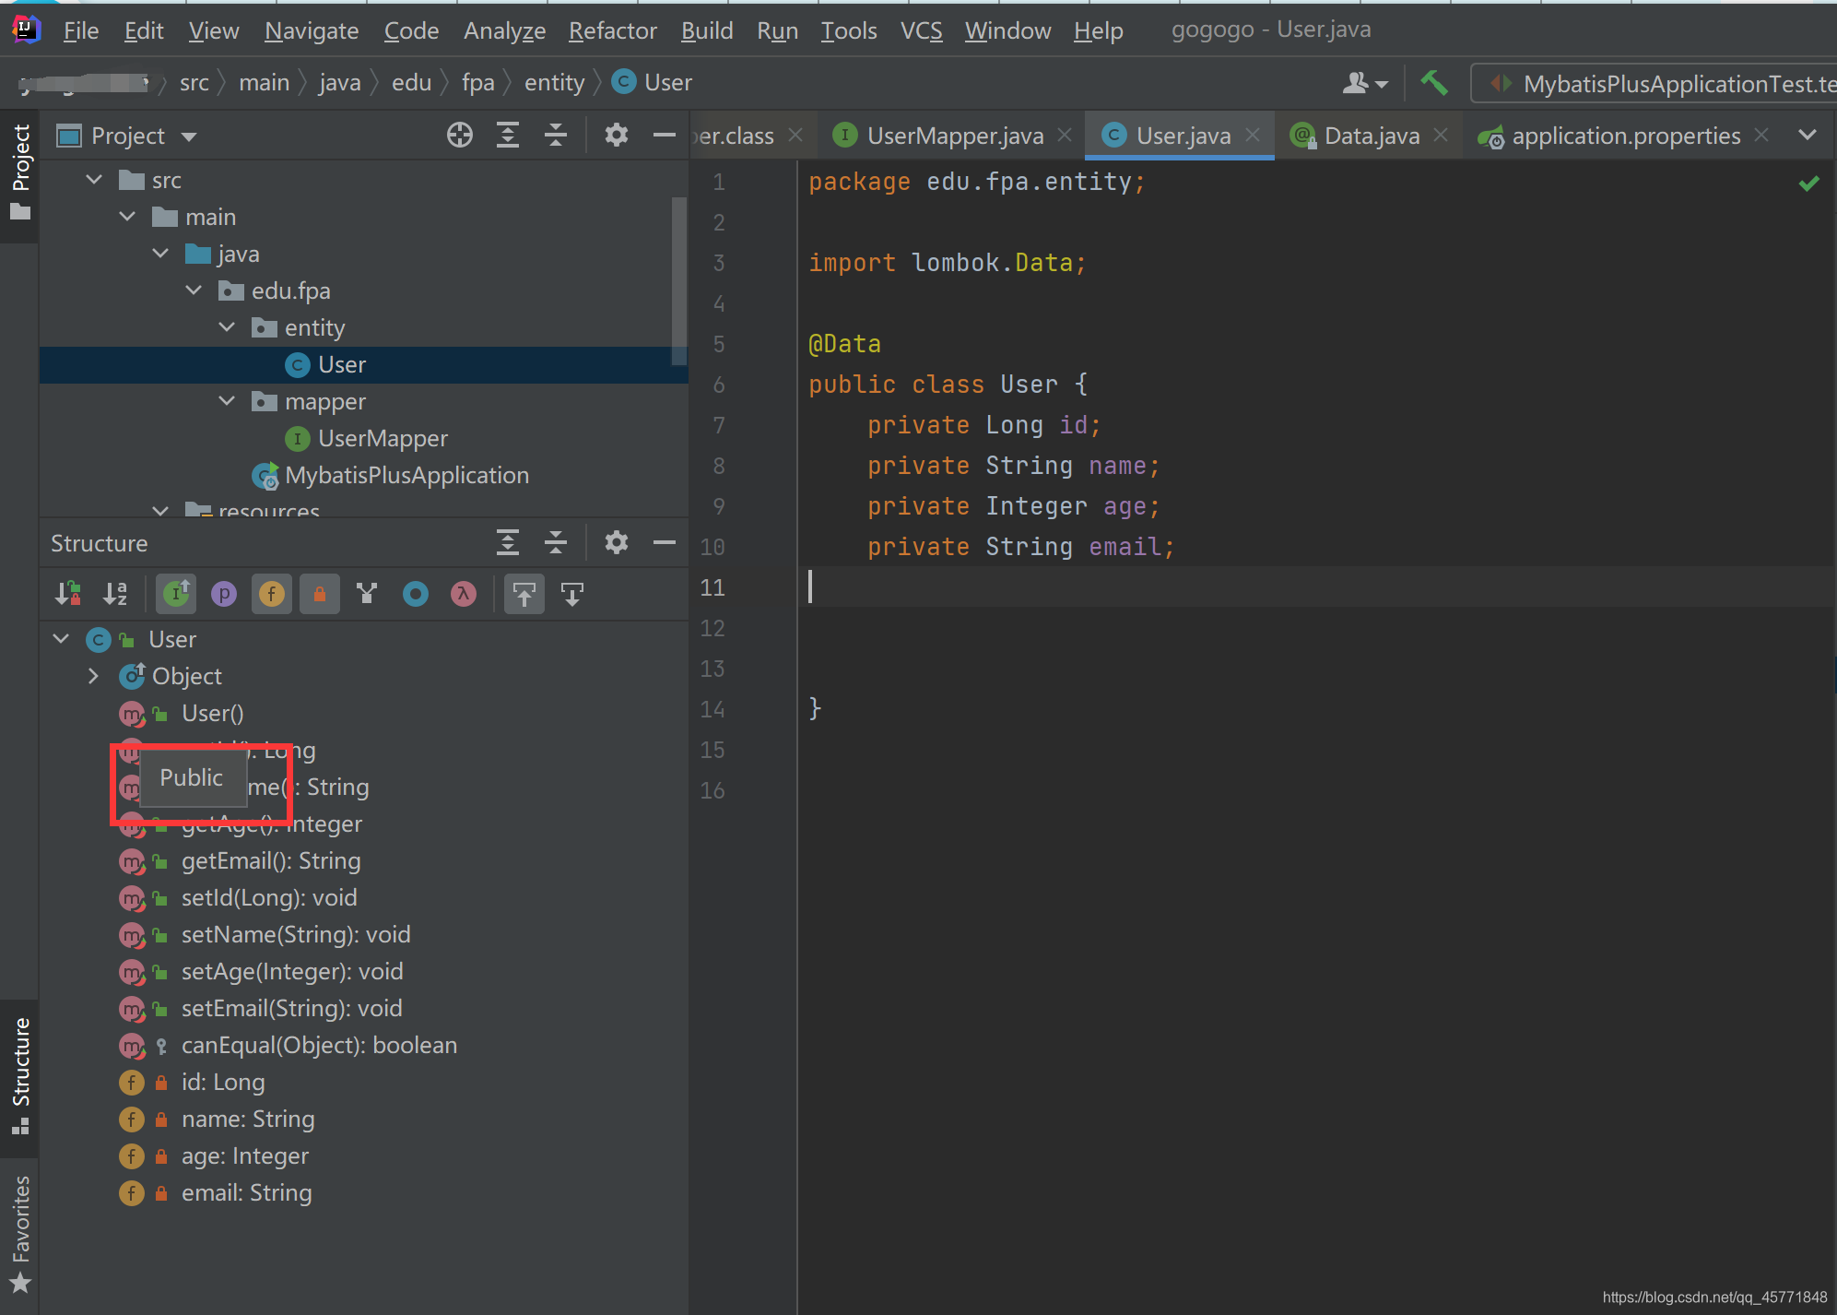This screenshot has height=1315, width=1837.
Task: Collapse the main folder
Action: (127, 217)
